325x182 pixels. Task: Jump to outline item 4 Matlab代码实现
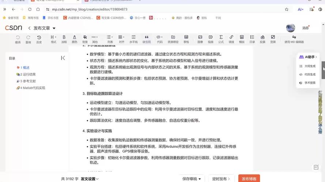point(31,88)
